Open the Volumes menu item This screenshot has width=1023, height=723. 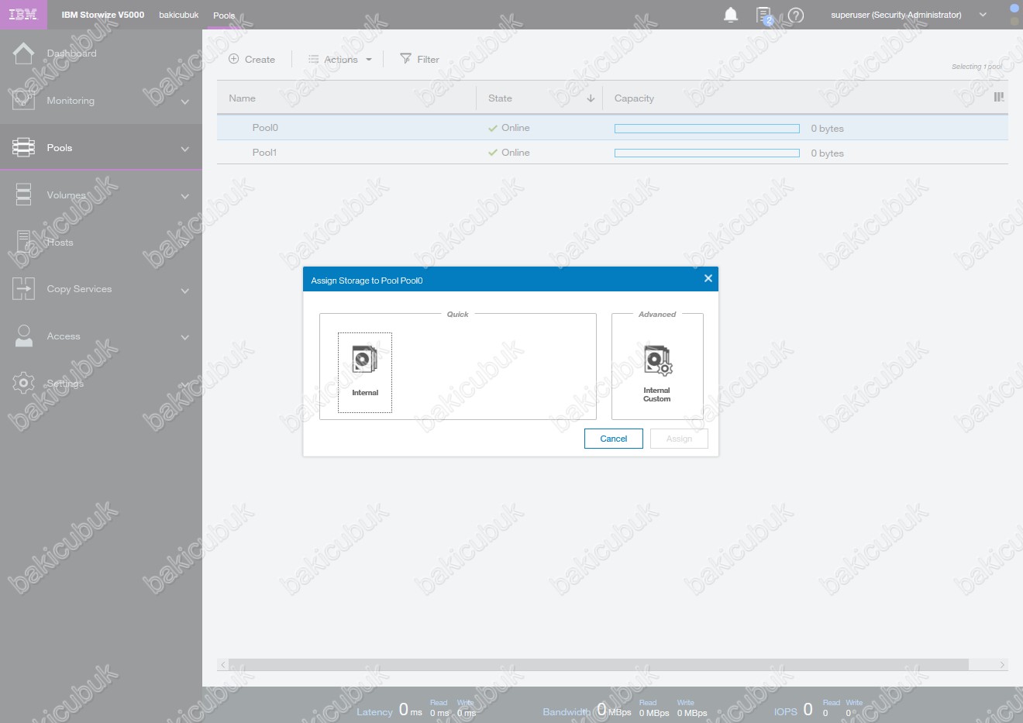click(66, 195)
